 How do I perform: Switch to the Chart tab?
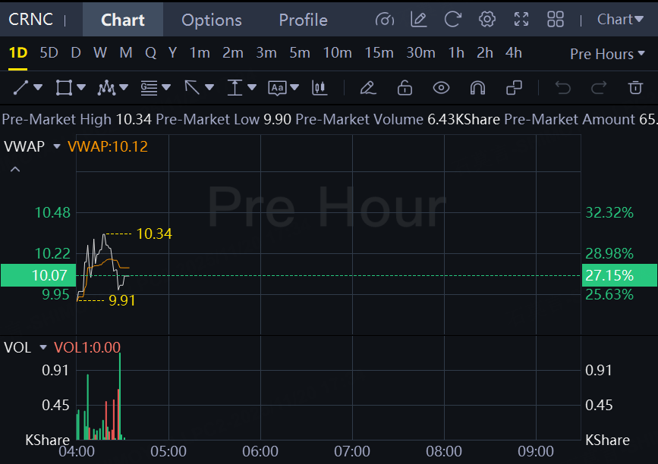click(x=122, y=20)
